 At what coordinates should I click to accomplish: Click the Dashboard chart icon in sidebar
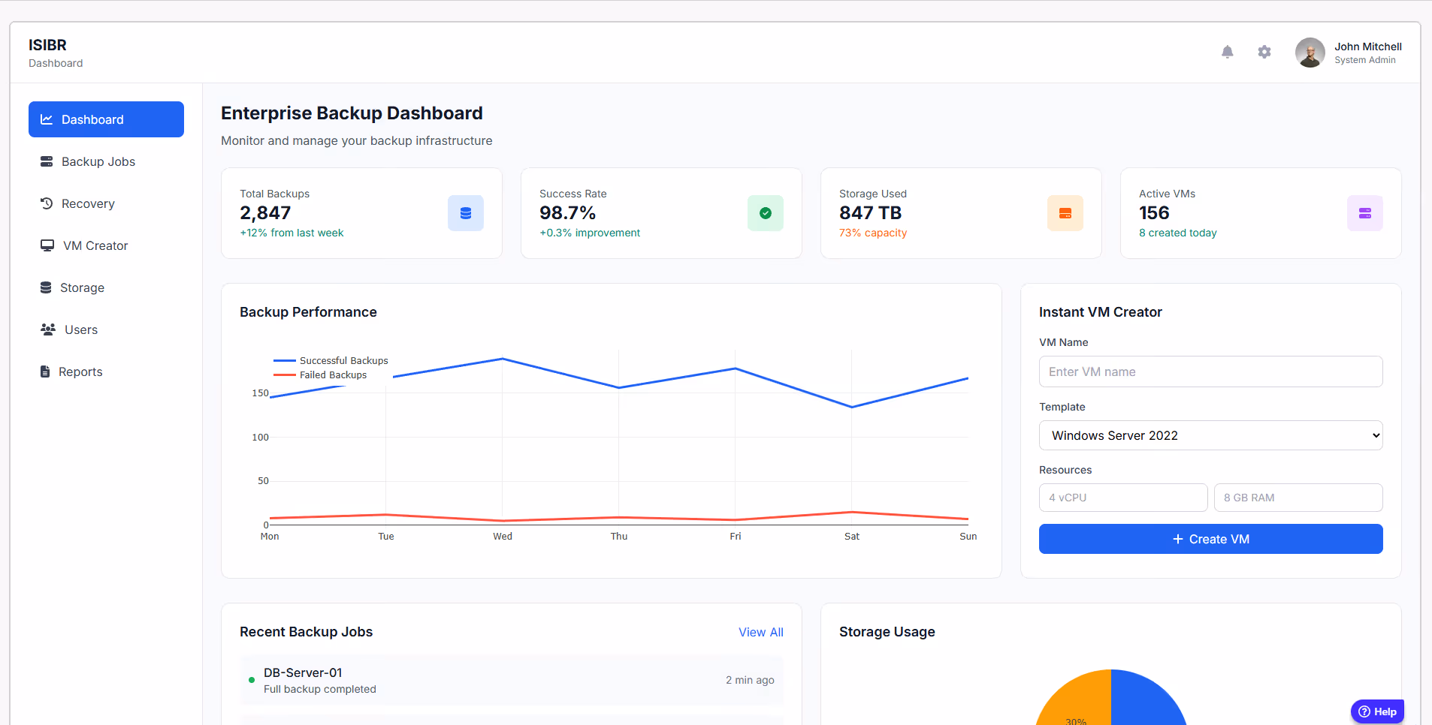point(47,119)
